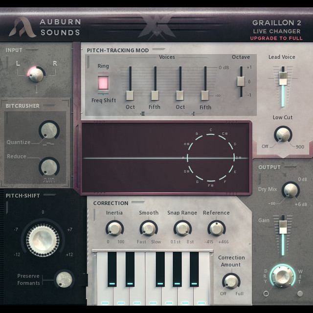Click the Smooth knob
This screenshot has width=313, height=313.
(x=149, y=228)
